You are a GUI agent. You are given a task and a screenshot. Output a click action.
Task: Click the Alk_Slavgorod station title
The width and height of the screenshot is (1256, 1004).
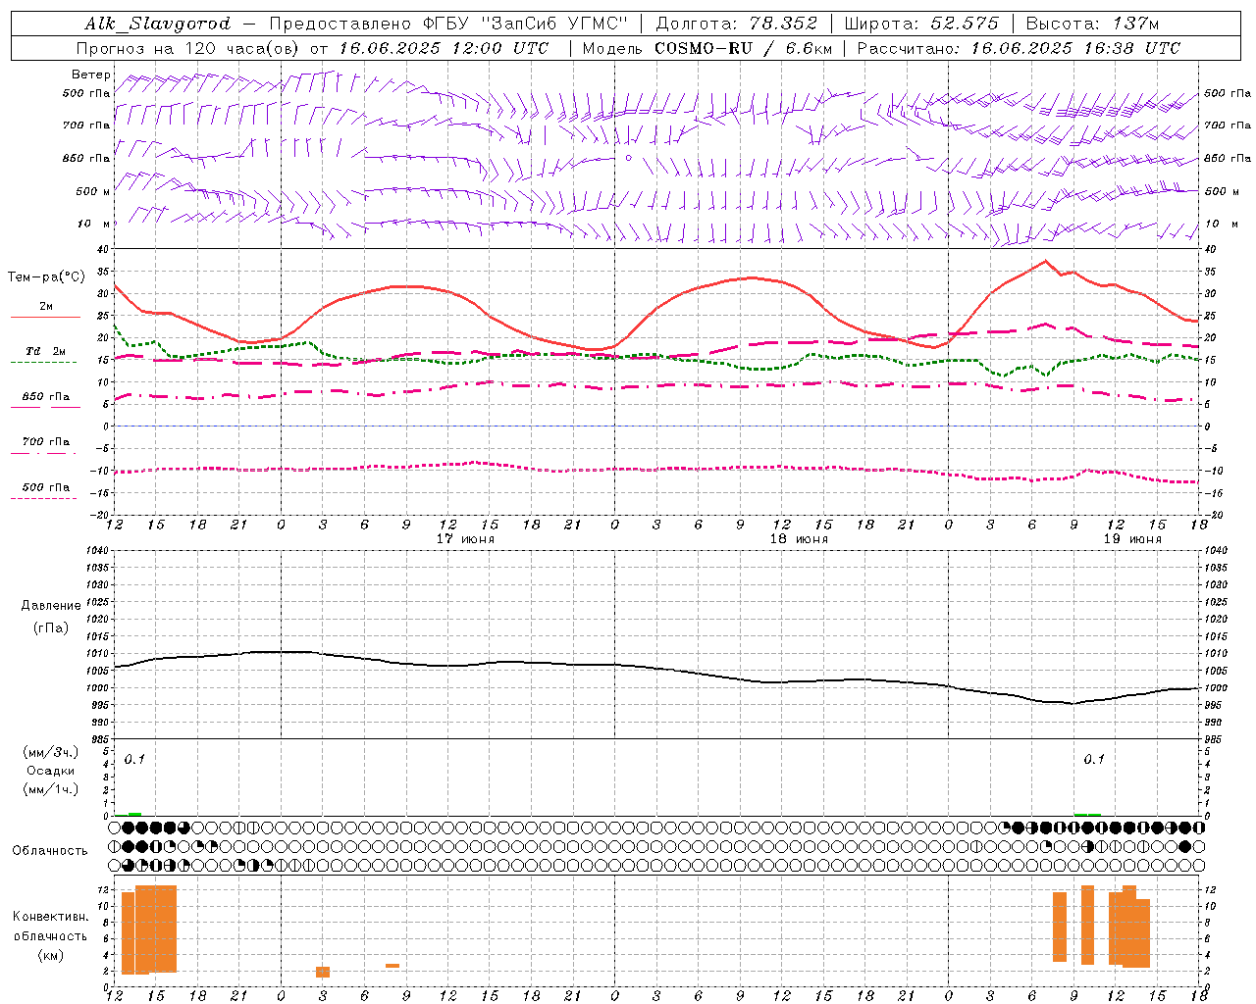point(157,25)
